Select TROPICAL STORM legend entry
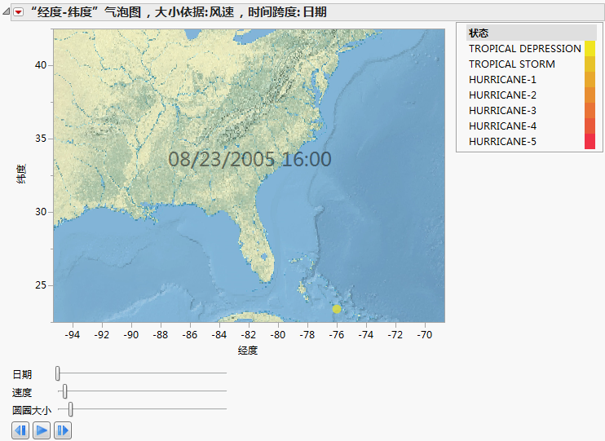The image size is (605, 441). click(511, 64)
